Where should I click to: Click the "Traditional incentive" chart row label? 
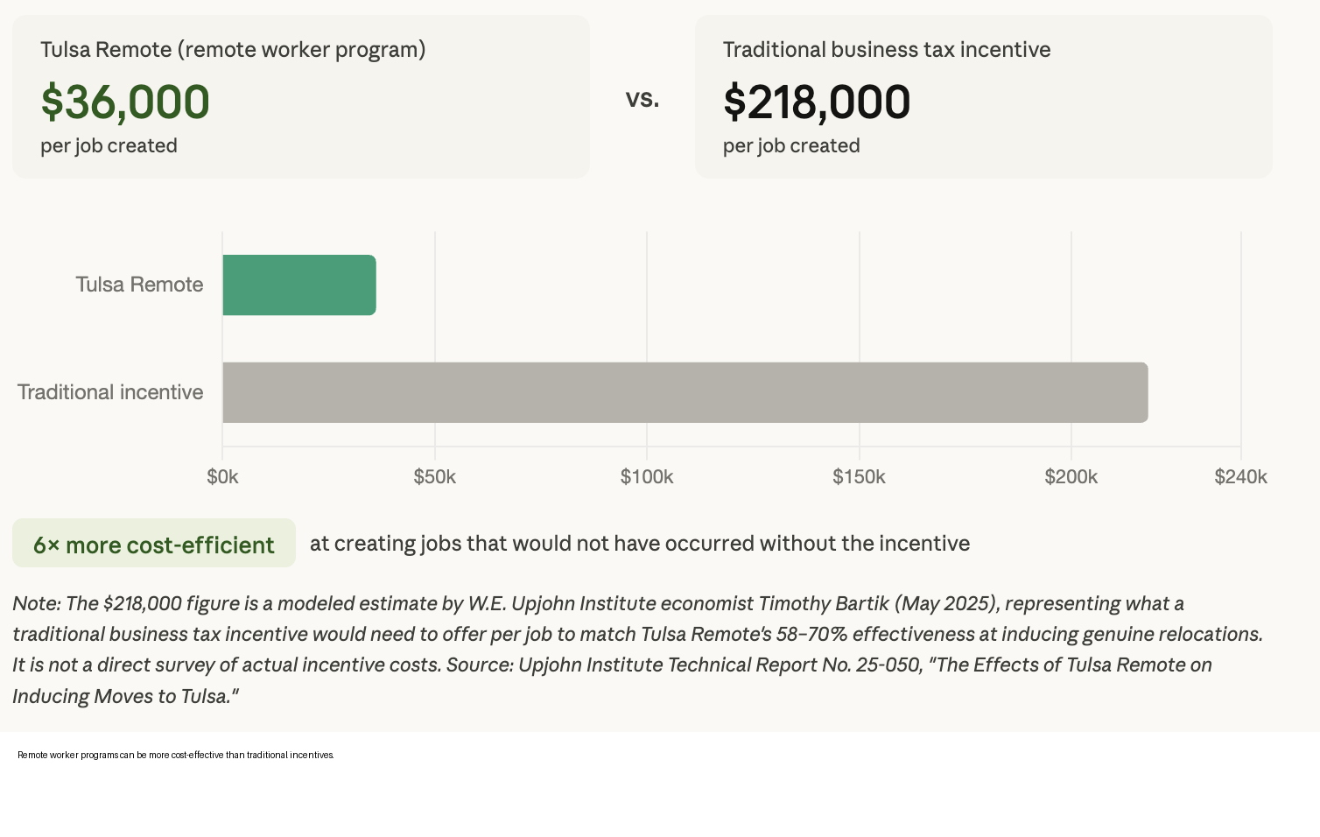110,392
